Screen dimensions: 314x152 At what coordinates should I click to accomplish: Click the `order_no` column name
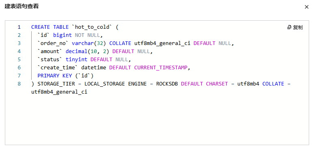coord(53,43)
